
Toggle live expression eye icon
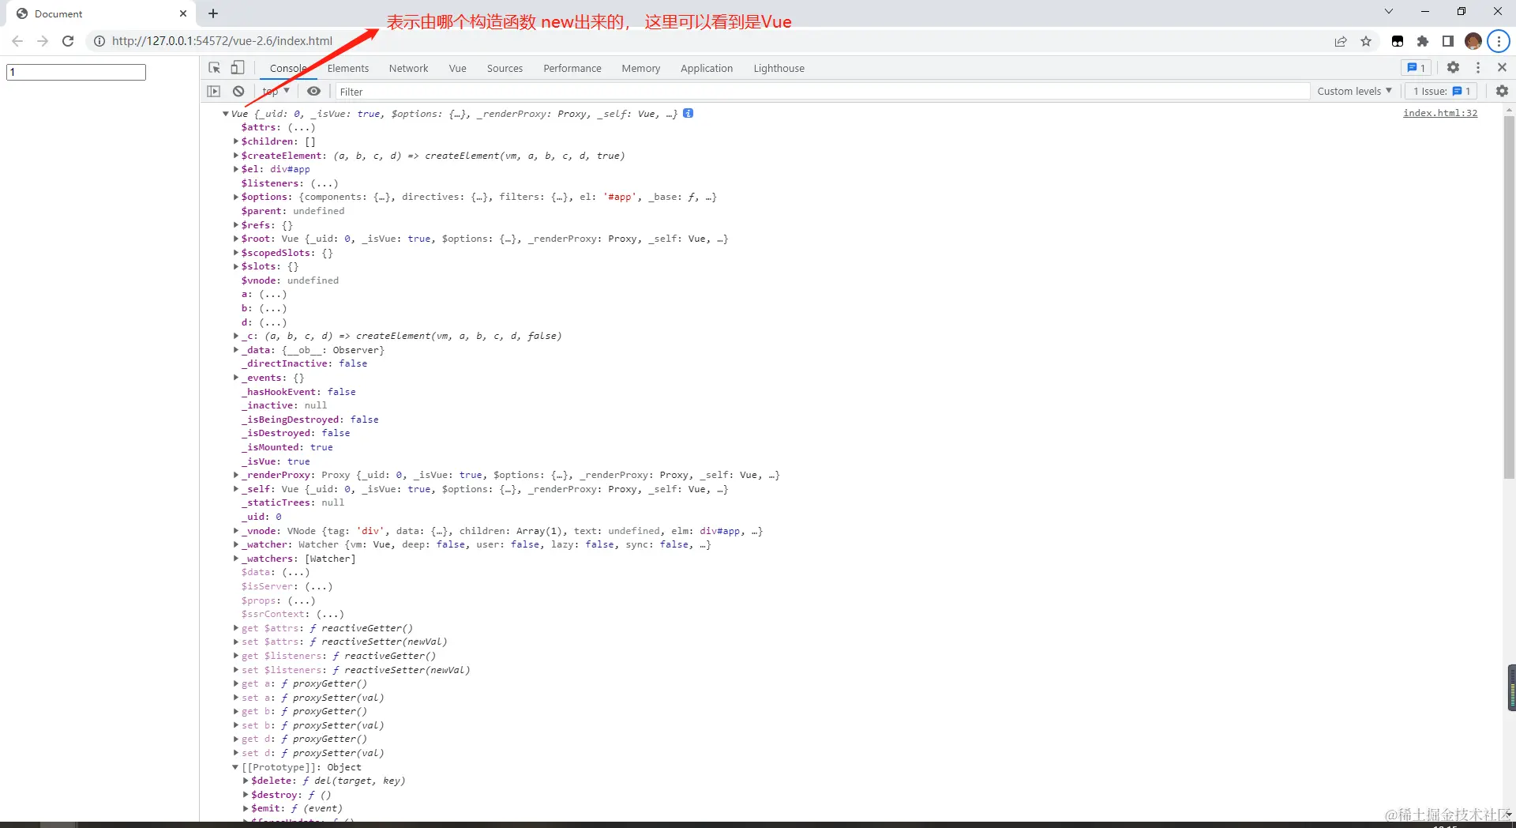click(x=313, y=92)
